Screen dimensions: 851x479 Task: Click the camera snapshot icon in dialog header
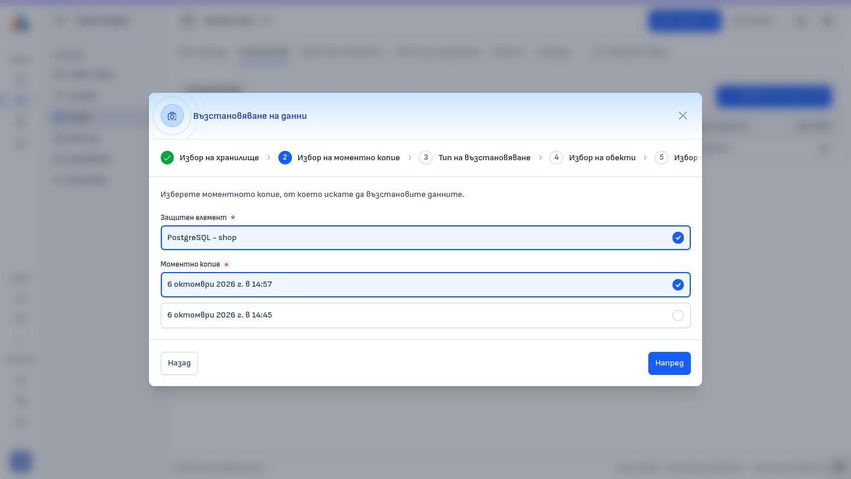pos(172,116)
